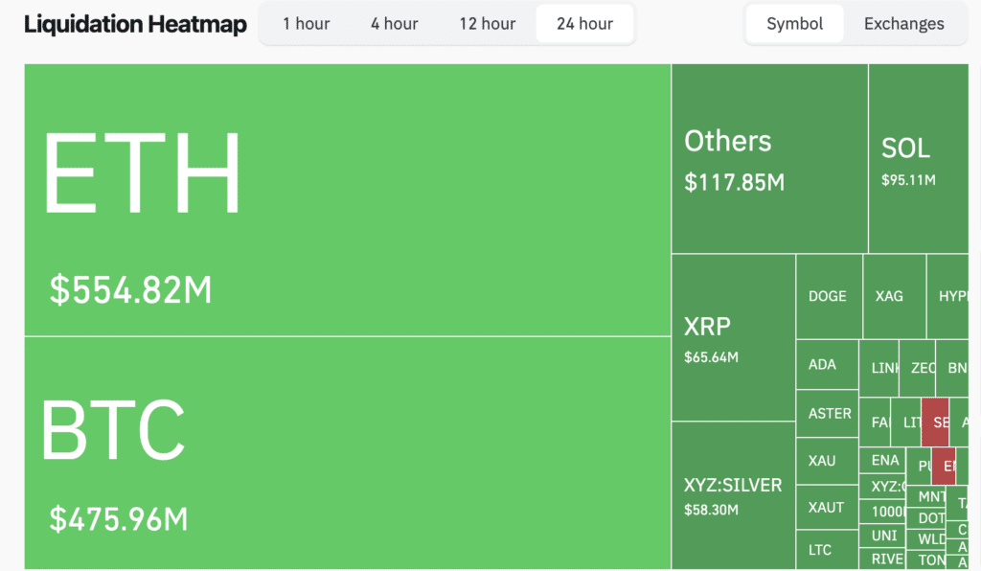Select the ZEC heatmap tile
Viewport: 981px width, 571px height.
tap(917, 368)
